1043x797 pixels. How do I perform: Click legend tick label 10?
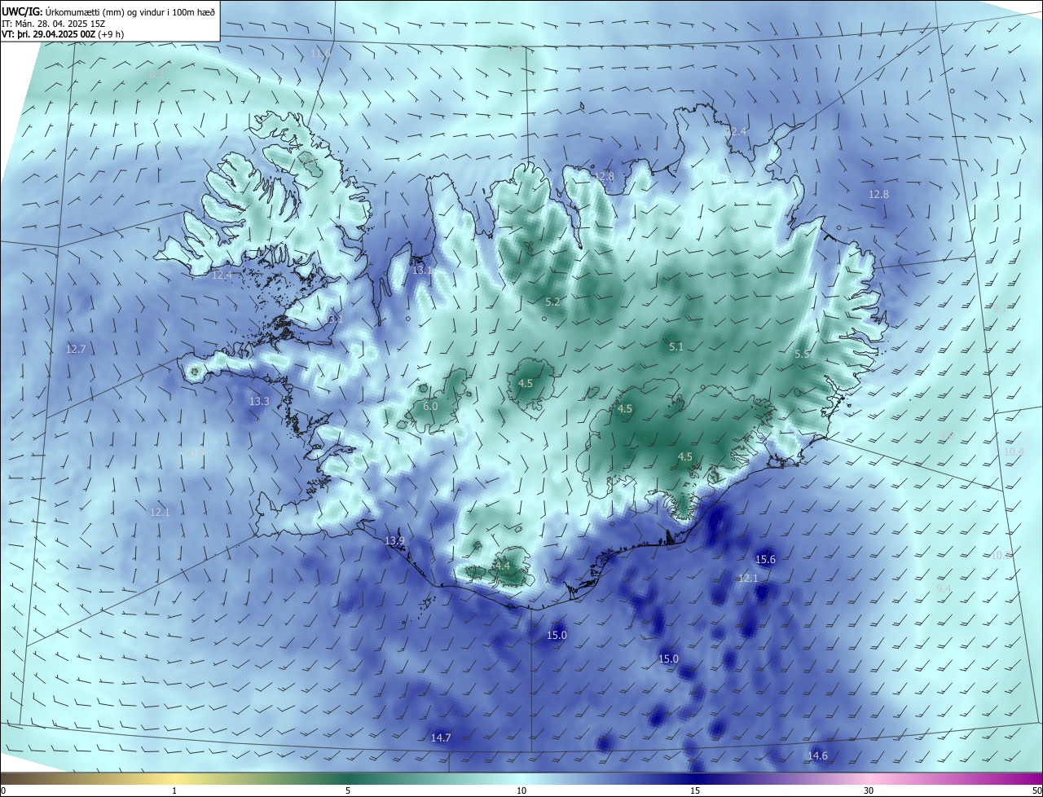coord(521,790)
